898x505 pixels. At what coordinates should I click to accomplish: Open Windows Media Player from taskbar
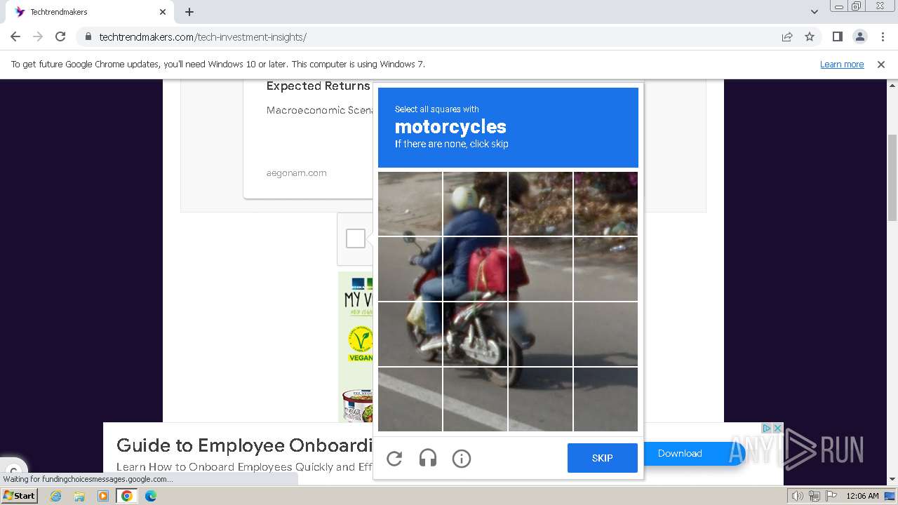pos(103,496)
